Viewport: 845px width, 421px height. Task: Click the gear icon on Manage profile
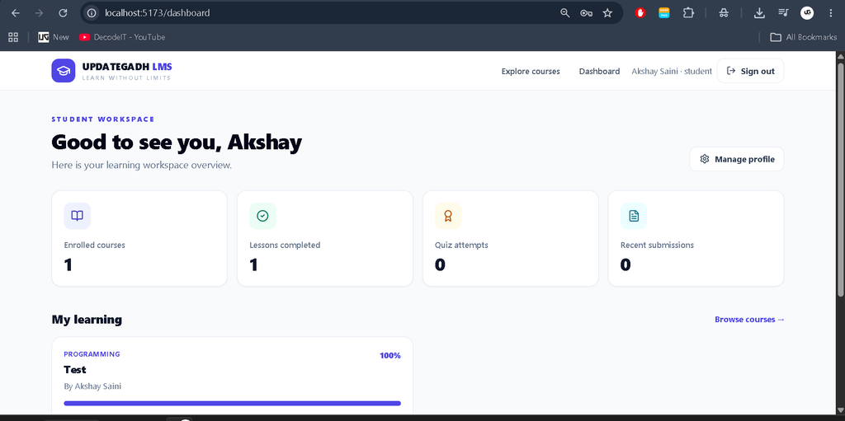pos(705,159)
